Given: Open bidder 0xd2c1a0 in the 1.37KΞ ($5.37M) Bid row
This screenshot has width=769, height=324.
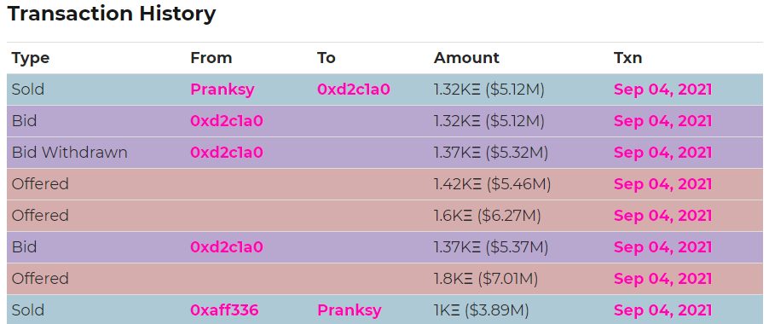Looking at the screenshot, I should (x=227, y=246).
